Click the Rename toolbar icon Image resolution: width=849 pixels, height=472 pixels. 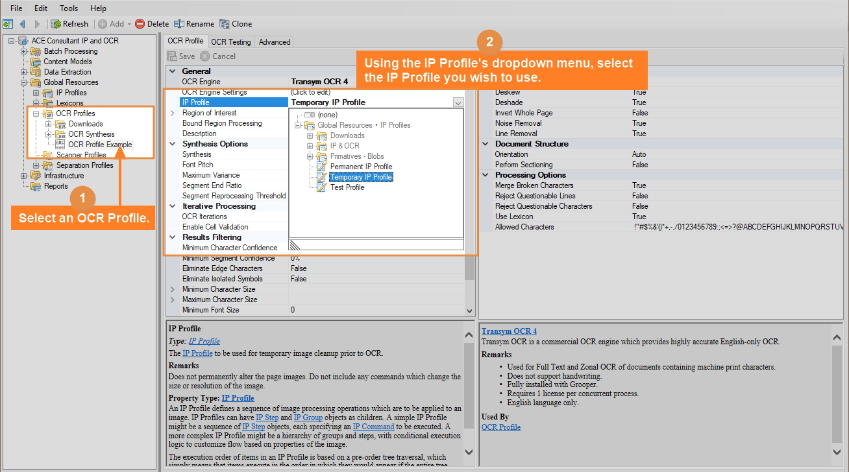click(178, 24)
